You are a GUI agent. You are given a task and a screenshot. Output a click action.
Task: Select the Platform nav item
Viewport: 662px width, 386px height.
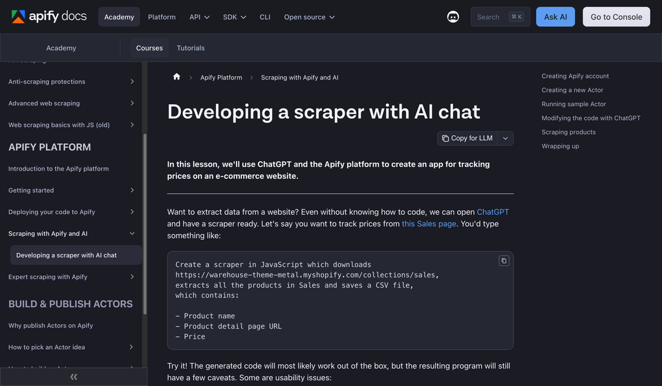[x=162, y=17]
